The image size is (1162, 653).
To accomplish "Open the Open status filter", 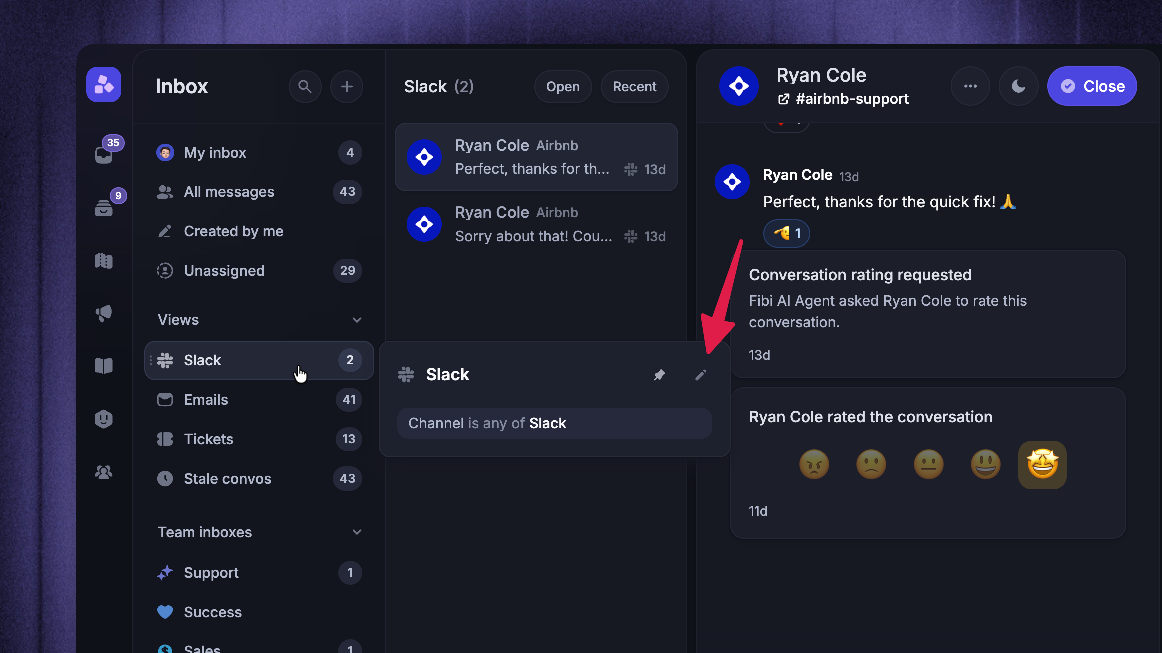I will click(x=563, y=86).
